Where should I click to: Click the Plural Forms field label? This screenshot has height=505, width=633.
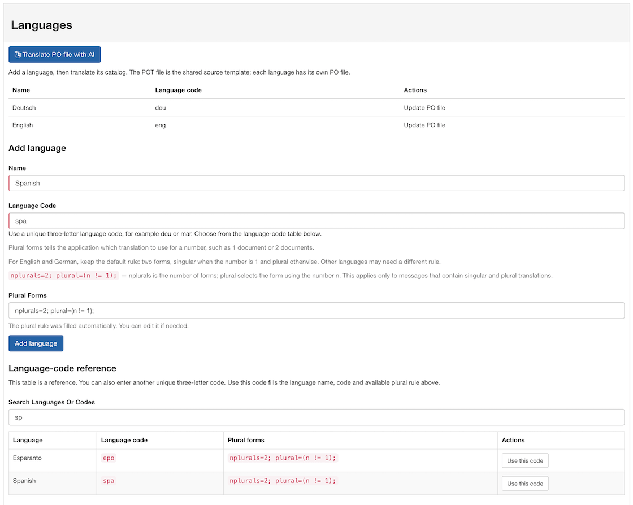pos(28,295)
